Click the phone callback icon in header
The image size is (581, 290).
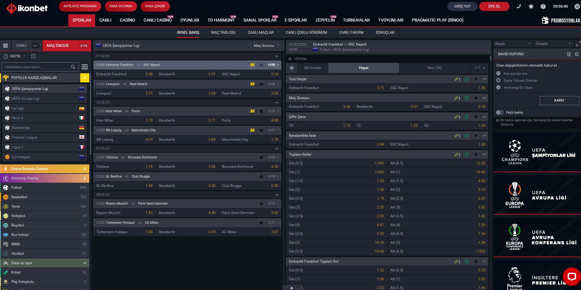pos(519,6)
